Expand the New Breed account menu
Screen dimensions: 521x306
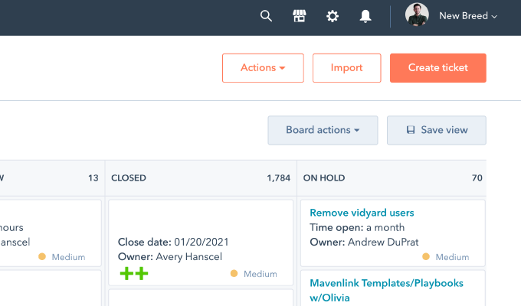pyautogui.click(x=468, y=16)
